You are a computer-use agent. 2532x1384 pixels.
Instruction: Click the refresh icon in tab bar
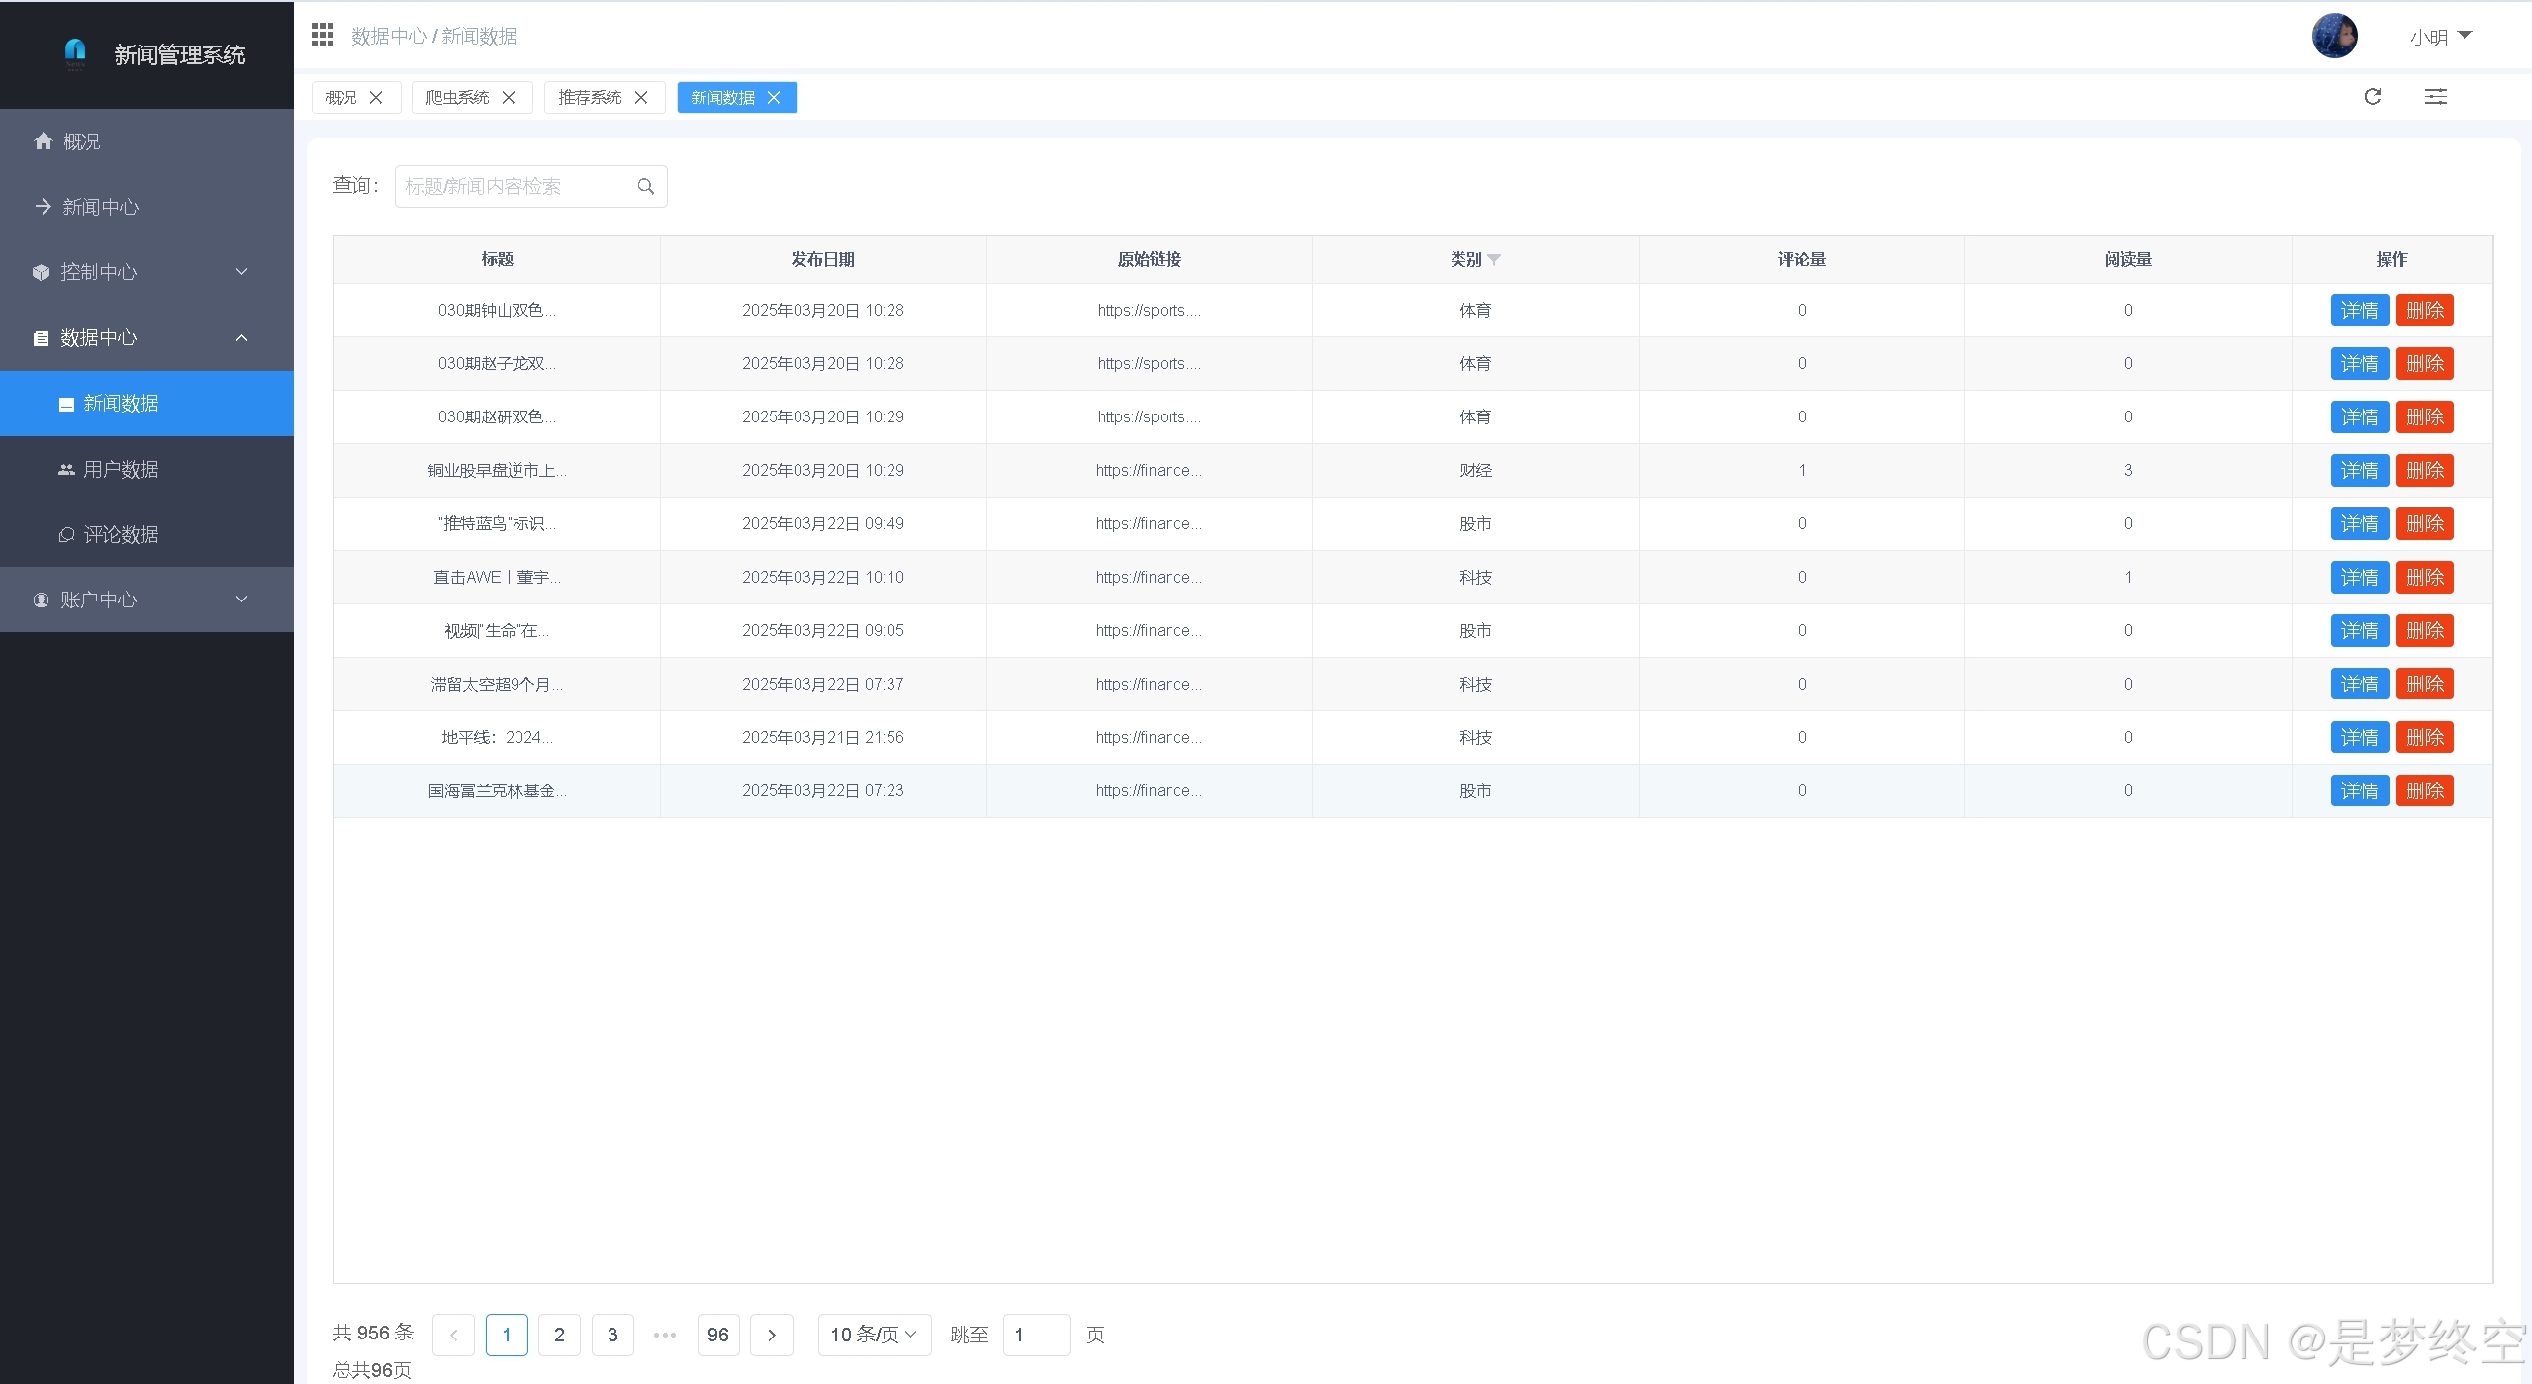tap(2372, 97)
